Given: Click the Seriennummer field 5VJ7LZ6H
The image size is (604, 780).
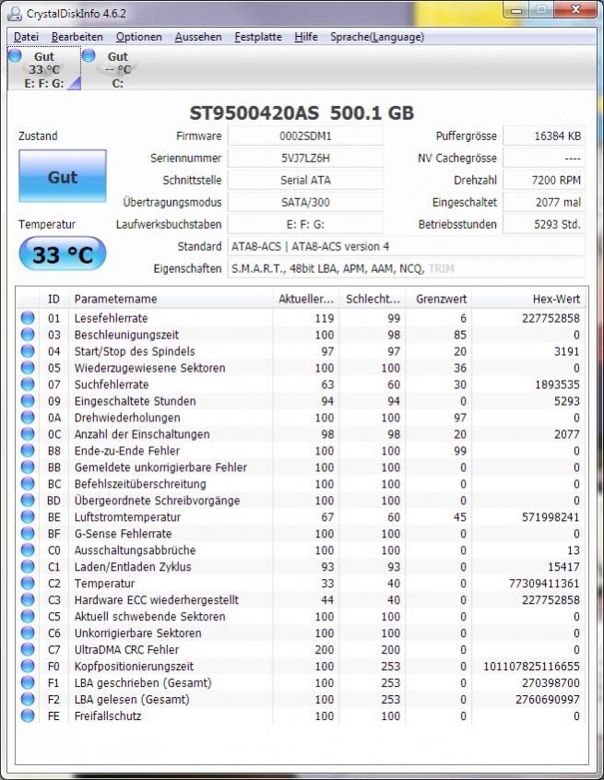Looking at the screenshot, I should pyautogui.click(x=305, y=159).
